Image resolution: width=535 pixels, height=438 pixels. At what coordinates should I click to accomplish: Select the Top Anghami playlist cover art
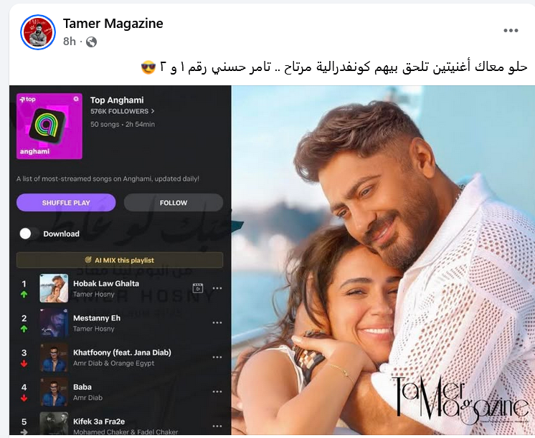coord(49,126)
